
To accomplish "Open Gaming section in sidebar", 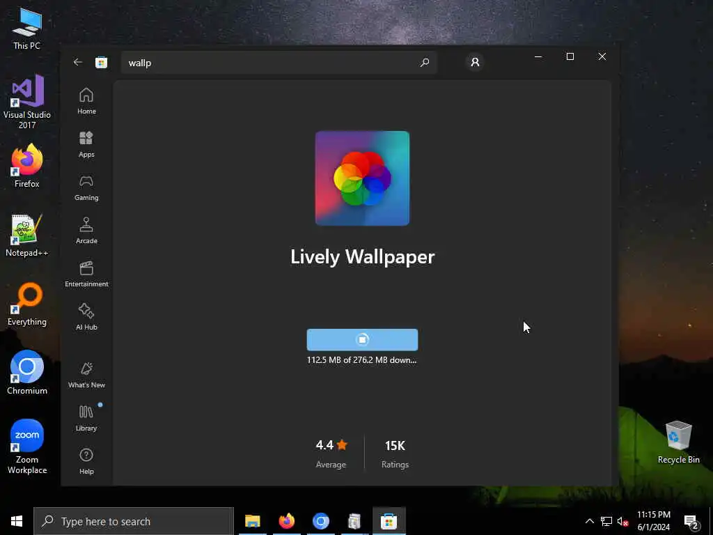I will pos(86,187).
